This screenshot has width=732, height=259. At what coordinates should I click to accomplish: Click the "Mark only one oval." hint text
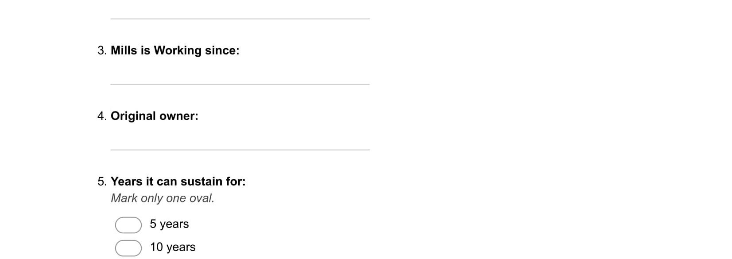pos(163,198)
